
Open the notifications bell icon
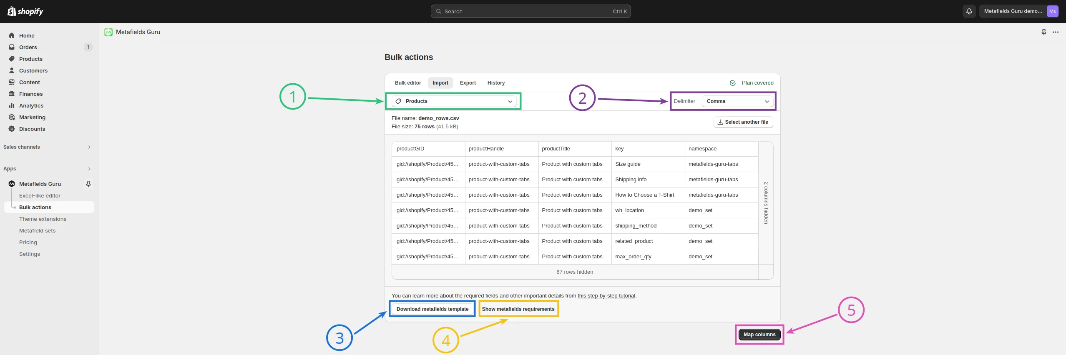[969, 11]
